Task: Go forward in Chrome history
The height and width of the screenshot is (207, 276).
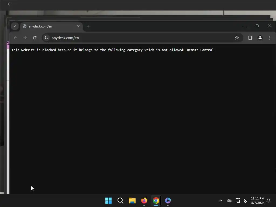Action: click(x=25, y=38)
